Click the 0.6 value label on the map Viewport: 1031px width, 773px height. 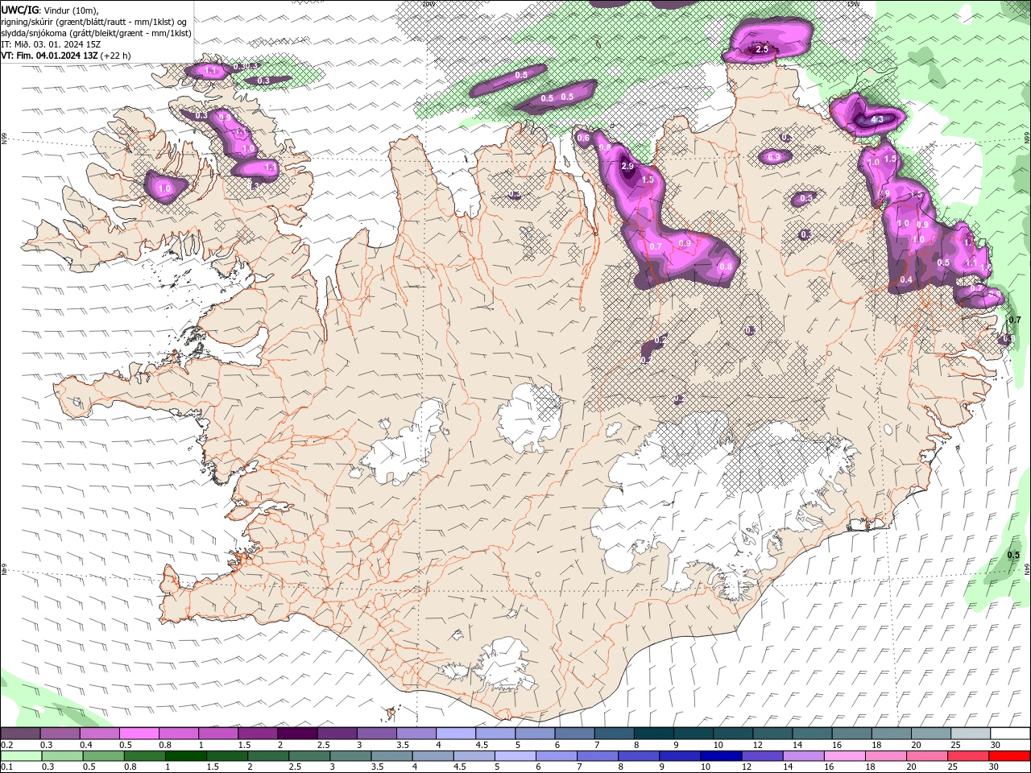click(583, 138)
